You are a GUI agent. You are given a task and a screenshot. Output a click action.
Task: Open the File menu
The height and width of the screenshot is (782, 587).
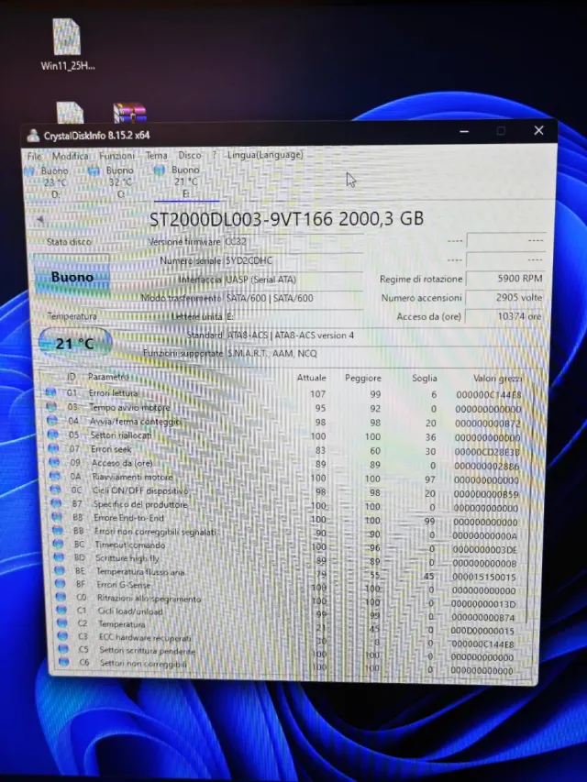tap(34, 156)
